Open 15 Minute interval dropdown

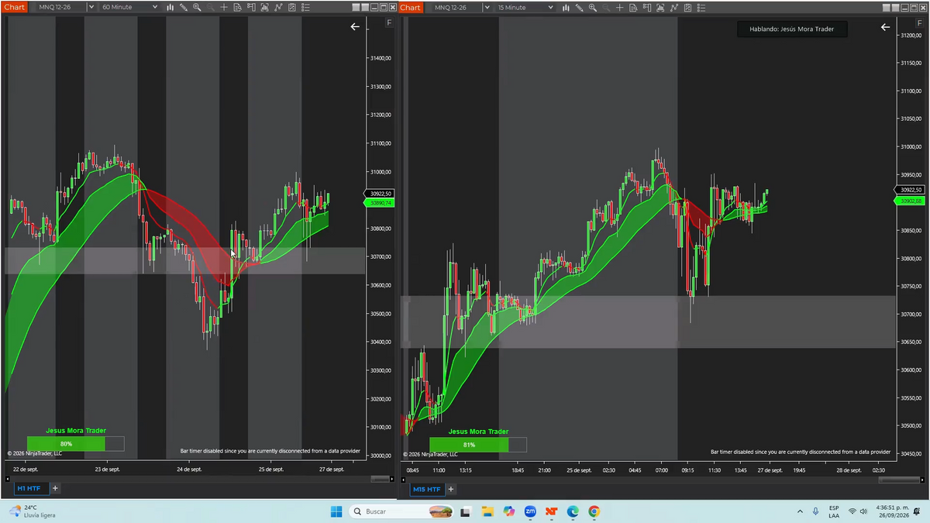point(525,7)
